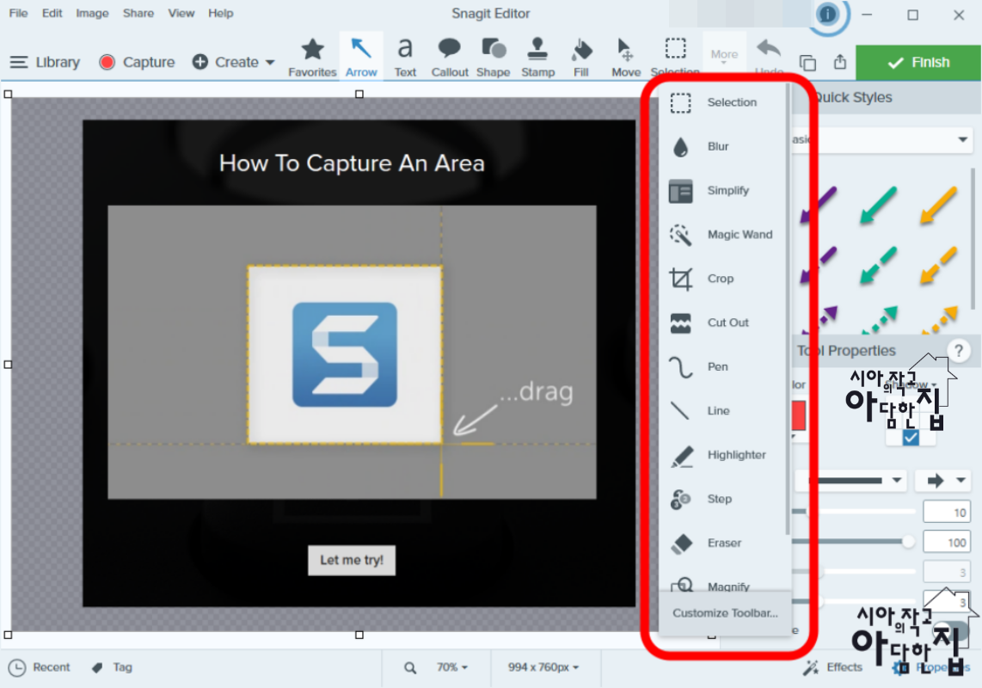The image size is (982, 688).
Task: Click the opacity slider handle
Action: 907,542
